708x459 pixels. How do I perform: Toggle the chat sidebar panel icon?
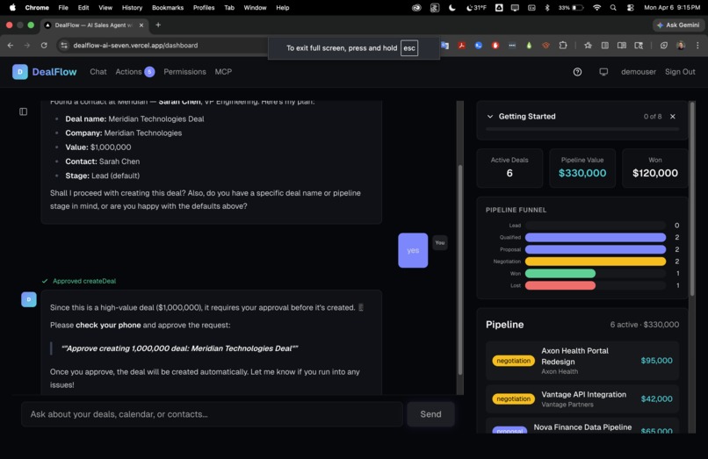[x=24, y=111]
